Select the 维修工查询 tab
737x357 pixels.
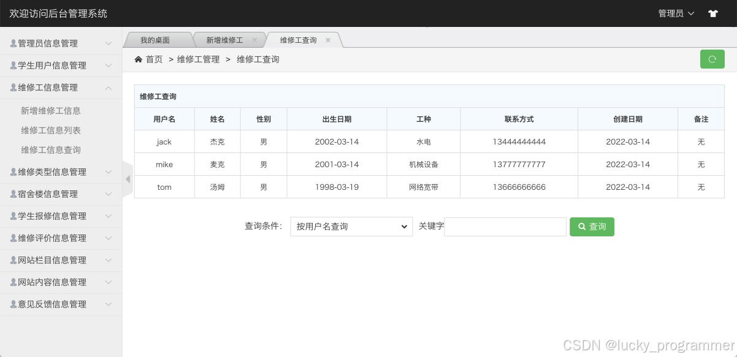point(299,40)
